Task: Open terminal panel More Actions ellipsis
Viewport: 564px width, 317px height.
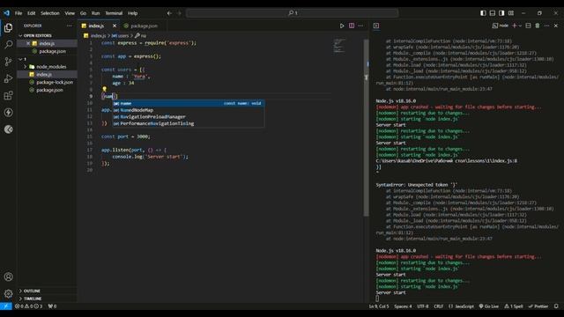Action: pyautogui.click(x=546, y=26)
